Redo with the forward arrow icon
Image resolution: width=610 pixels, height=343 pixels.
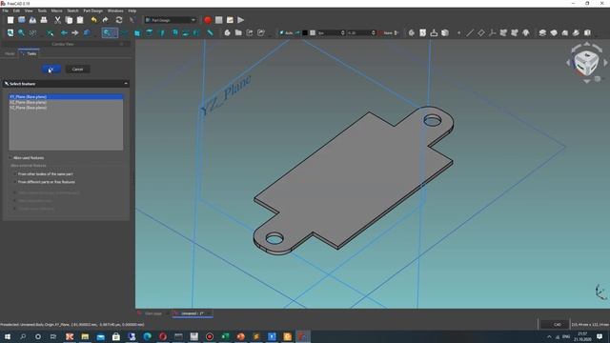coord(105,20)
